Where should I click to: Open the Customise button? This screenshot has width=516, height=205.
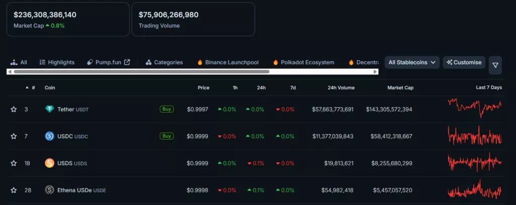point(464,62)
